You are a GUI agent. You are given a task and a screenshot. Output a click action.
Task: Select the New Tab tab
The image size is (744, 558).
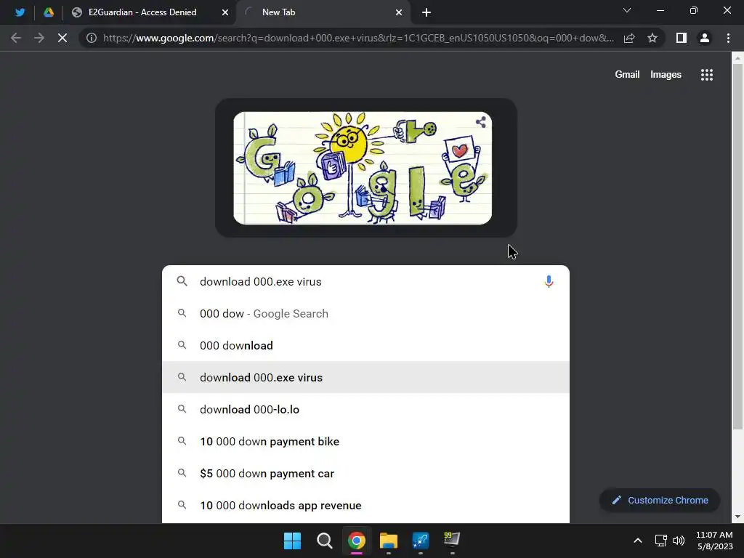(x=278, y=12)
